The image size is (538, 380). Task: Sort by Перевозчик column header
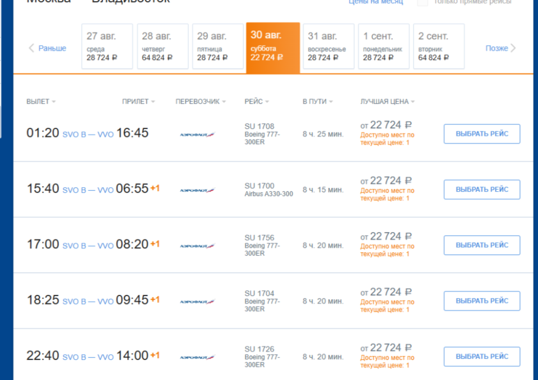(x=200, y=101)
